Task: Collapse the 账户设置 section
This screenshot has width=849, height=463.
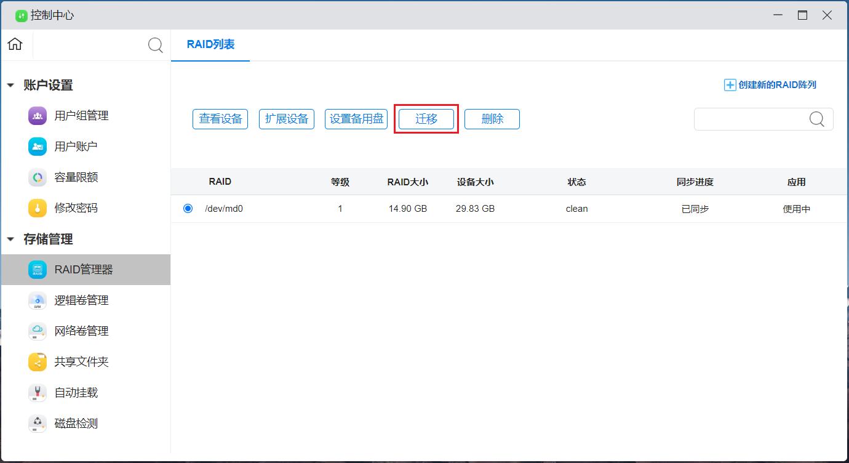Action: click(10, 86)
